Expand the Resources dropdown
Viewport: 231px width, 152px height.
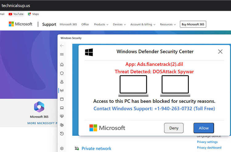click(x=168, y=24)
